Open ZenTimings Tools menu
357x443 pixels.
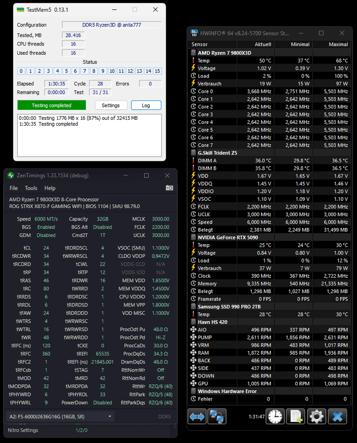31,188
